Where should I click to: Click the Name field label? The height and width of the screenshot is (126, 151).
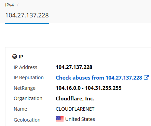[20, 109]
